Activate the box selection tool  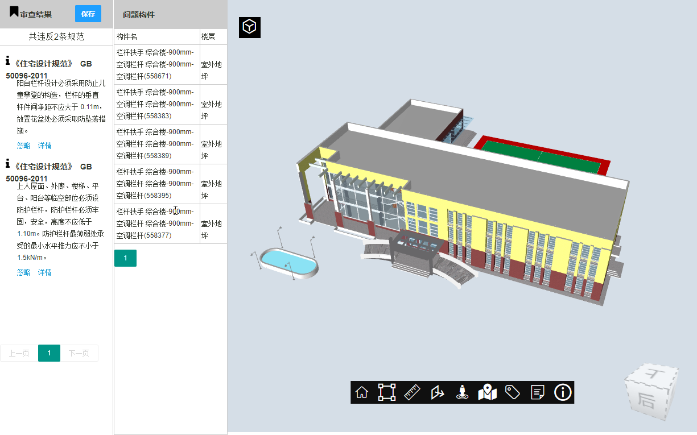387,392
